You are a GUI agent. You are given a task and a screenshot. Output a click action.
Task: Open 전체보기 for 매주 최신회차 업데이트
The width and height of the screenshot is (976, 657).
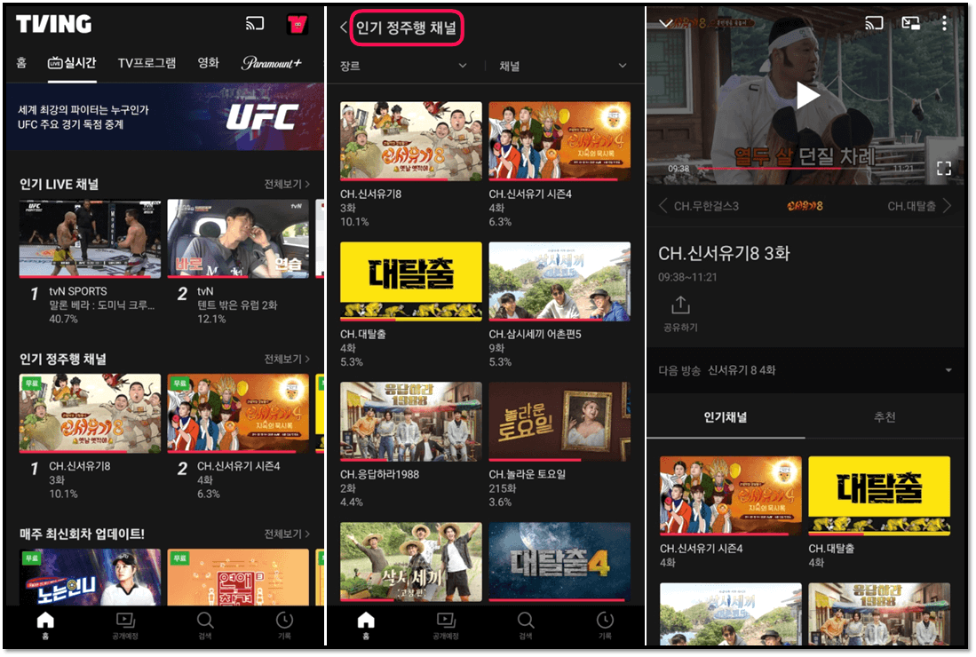click(x=286, y=534)
